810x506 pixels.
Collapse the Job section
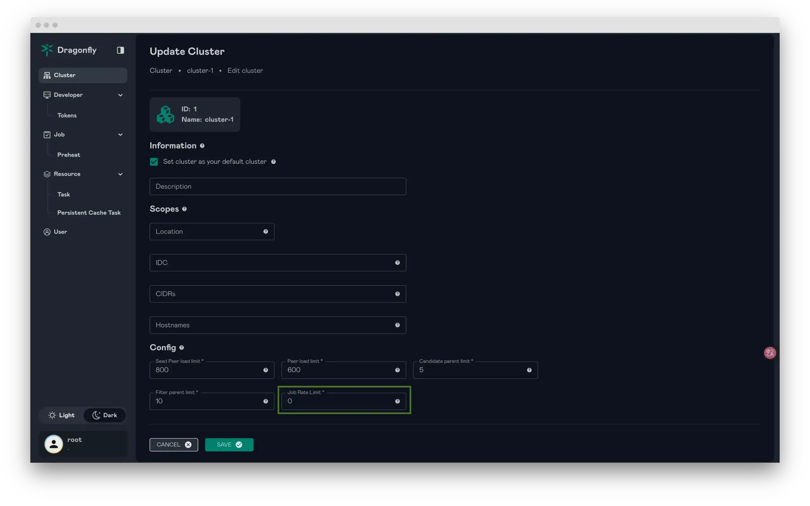tap(120, 134)
